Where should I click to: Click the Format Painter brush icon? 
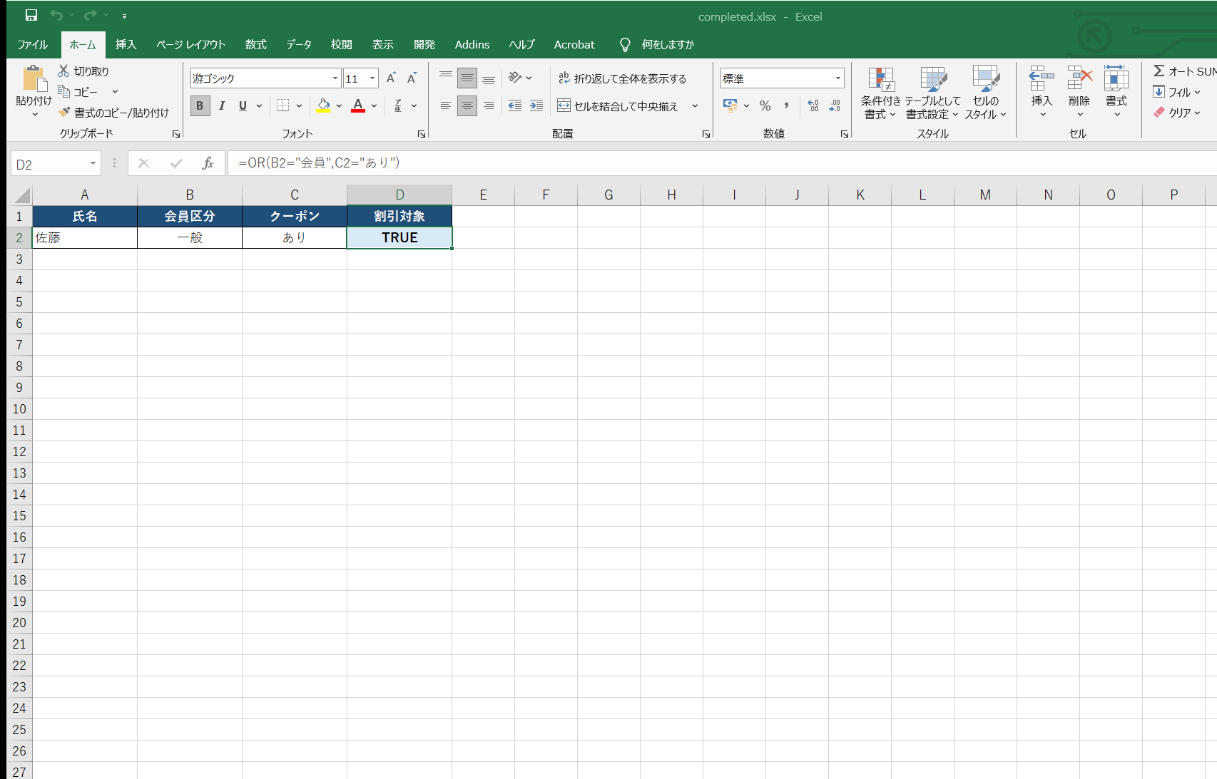64,112
